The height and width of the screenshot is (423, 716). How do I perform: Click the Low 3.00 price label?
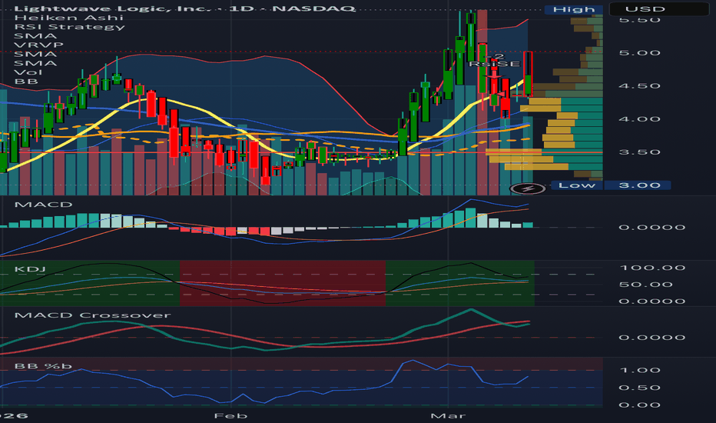(611, 185)
